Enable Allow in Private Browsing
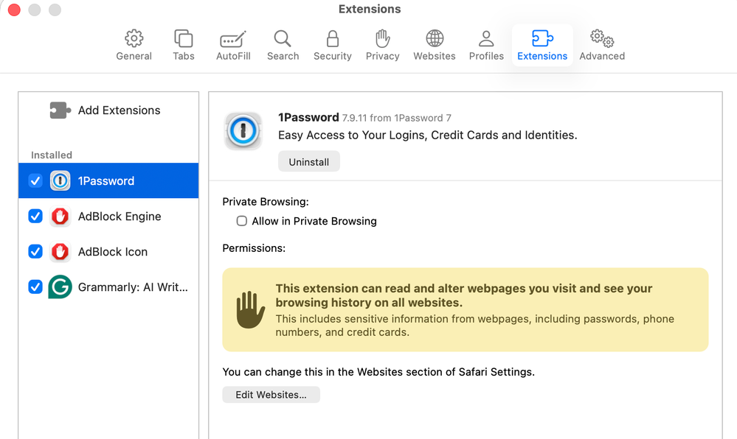 [242, 221]
